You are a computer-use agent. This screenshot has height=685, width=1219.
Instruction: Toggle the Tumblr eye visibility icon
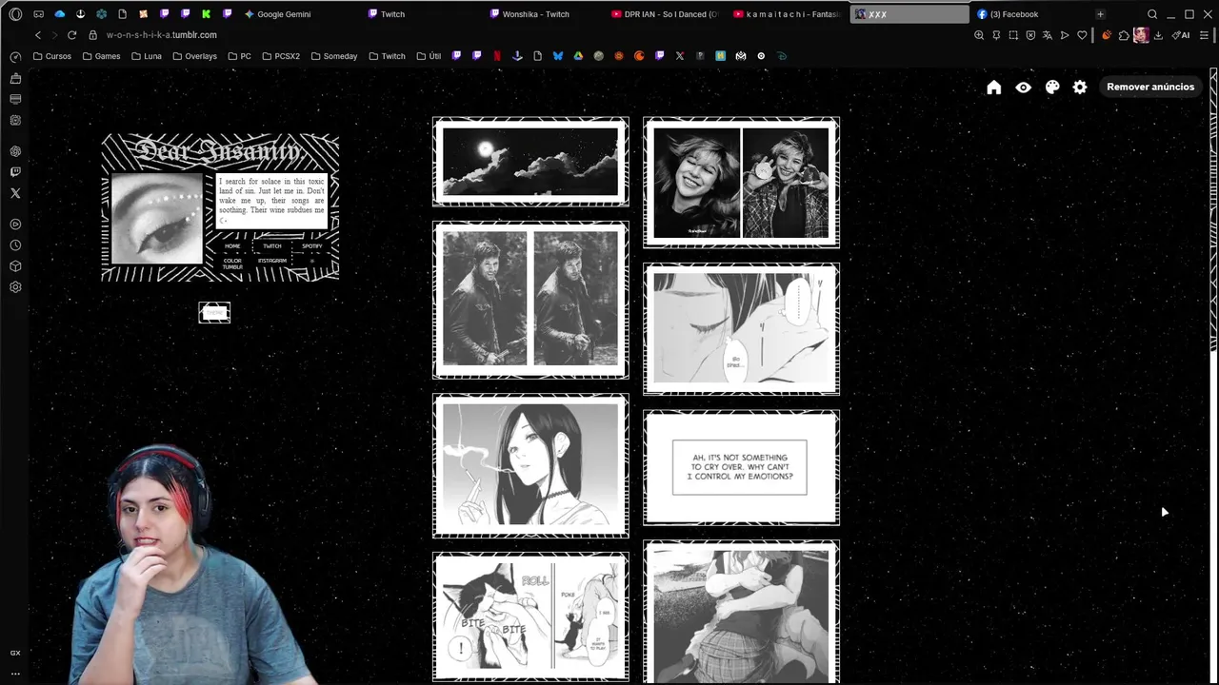click(x=1023, y=87)
